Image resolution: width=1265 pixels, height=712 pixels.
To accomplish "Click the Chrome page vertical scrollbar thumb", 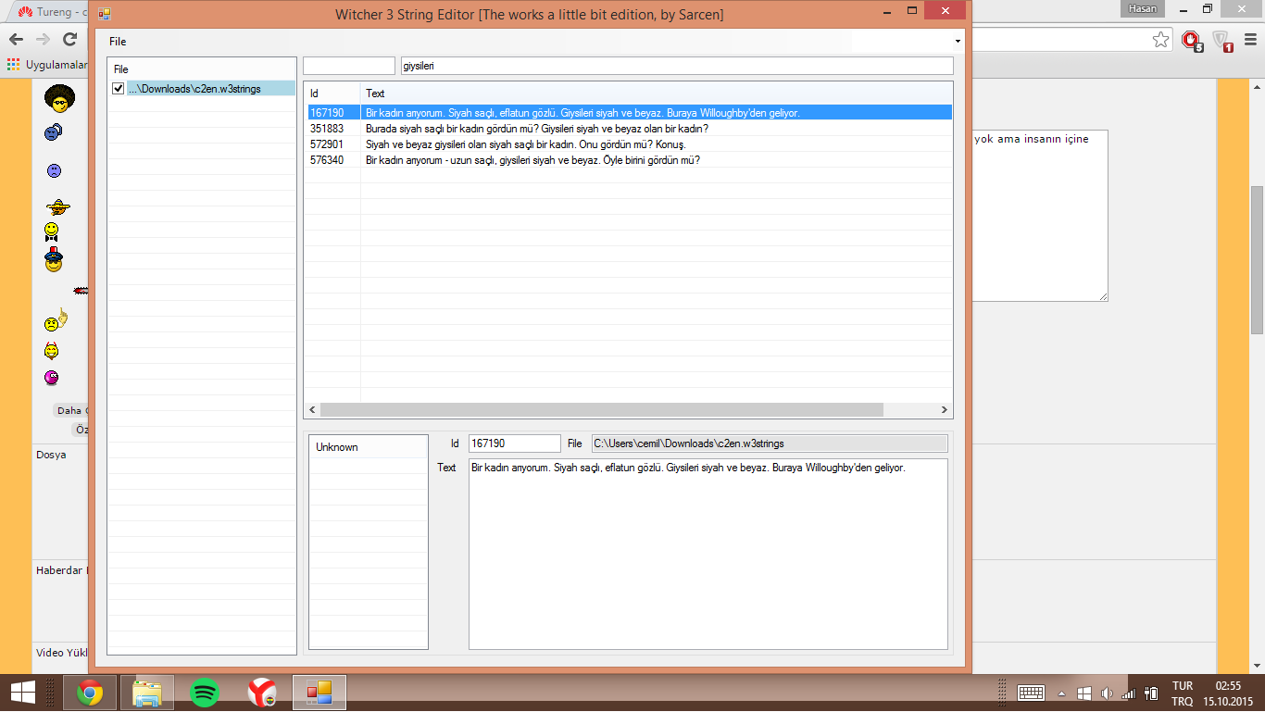I will coord(1257,259).
